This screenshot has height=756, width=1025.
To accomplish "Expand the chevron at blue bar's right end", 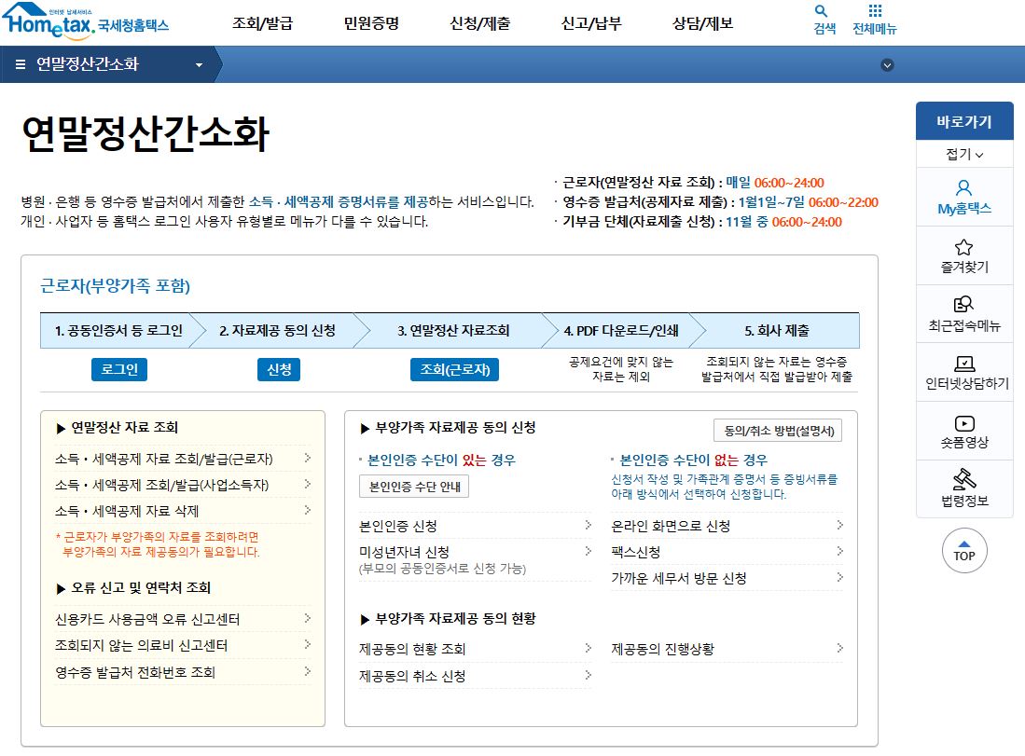I will coord(887,65).
